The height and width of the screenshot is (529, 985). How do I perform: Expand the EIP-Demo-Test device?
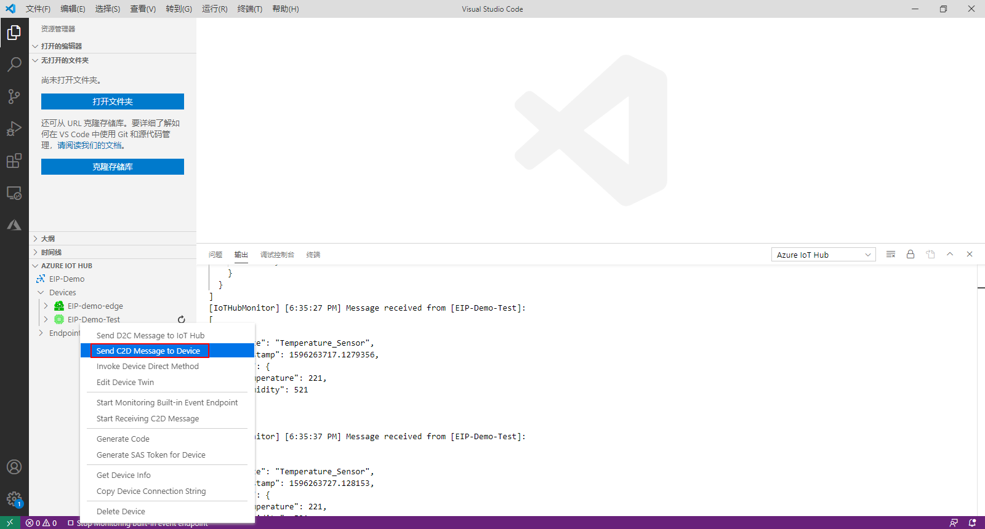(46, 319)
